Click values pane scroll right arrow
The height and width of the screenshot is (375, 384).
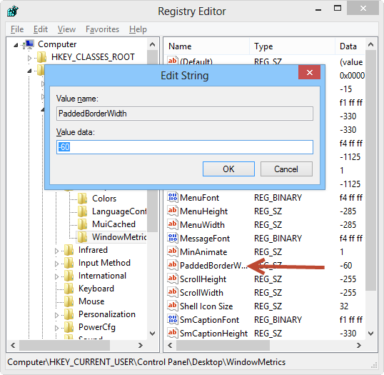(359, 345)
